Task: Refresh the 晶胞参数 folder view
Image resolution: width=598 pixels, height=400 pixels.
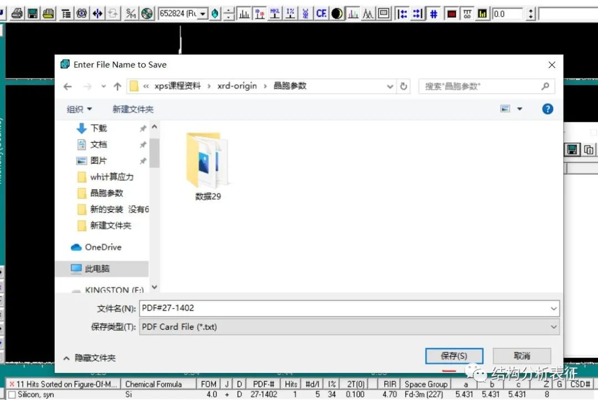Action: click(x=404, y=86)
